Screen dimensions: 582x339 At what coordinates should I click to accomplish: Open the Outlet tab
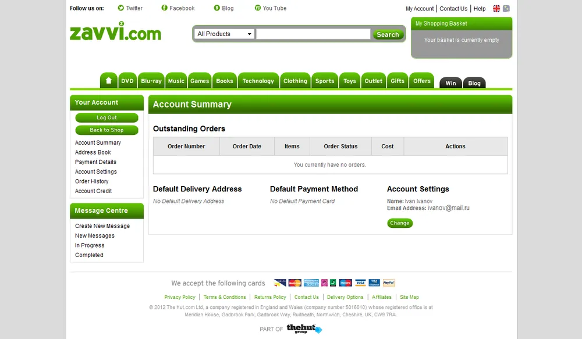373,81
